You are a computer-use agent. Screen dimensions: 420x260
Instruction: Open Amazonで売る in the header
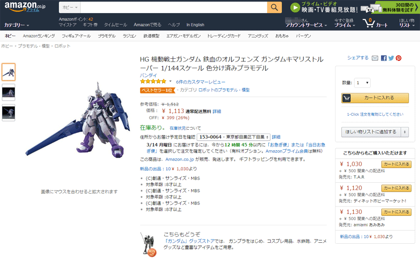[x=148, y=25]
